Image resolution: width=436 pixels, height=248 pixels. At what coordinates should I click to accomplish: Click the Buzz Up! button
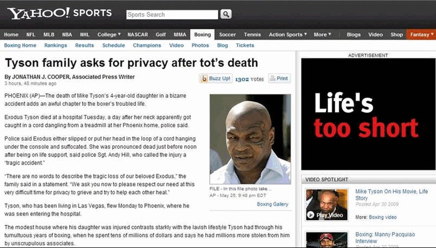[x=216, y=78]
